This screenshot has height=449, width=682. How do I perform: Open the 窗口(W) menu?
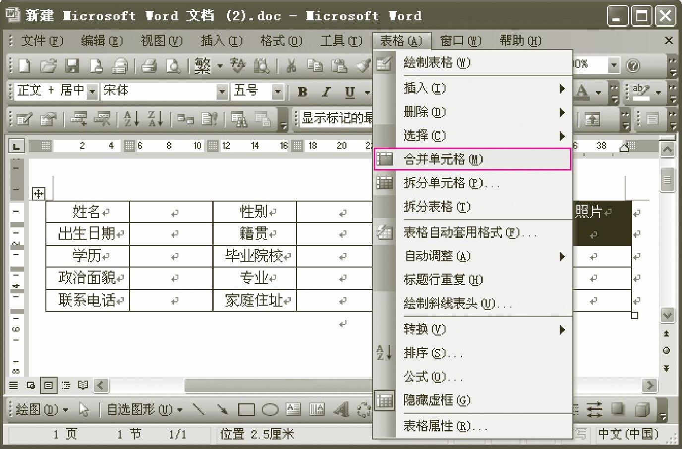460,41
